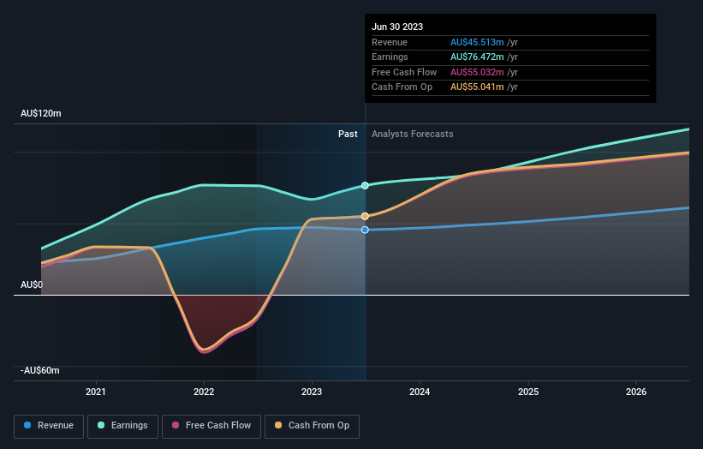
Task: Toggle the Free Cash Flow legend button
Action: [211, 426]
